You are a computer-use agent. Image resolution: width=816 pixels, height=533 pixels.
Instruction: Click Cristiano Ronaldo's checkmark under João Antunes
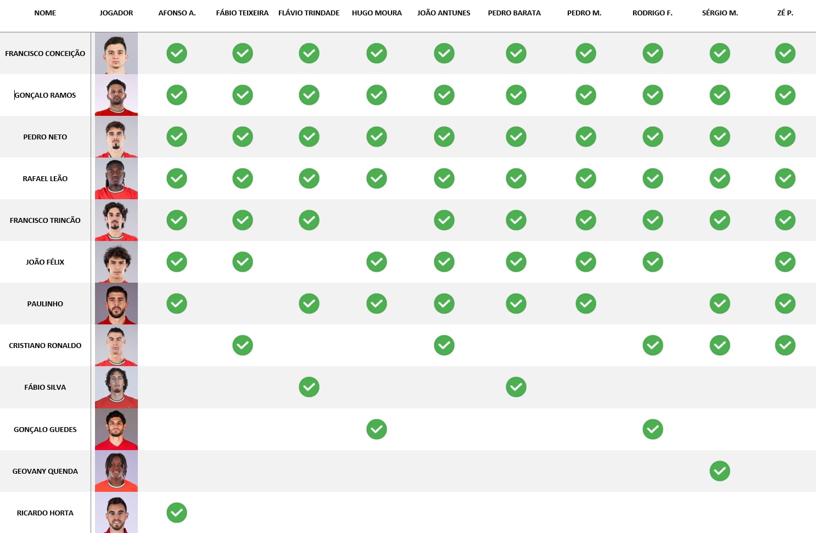point(444,345)
